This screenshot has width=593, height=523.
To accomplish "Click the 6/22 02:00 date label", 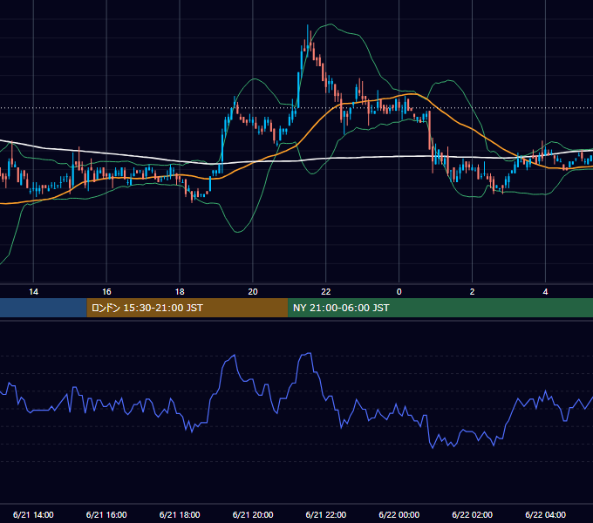I will (472, 514).
